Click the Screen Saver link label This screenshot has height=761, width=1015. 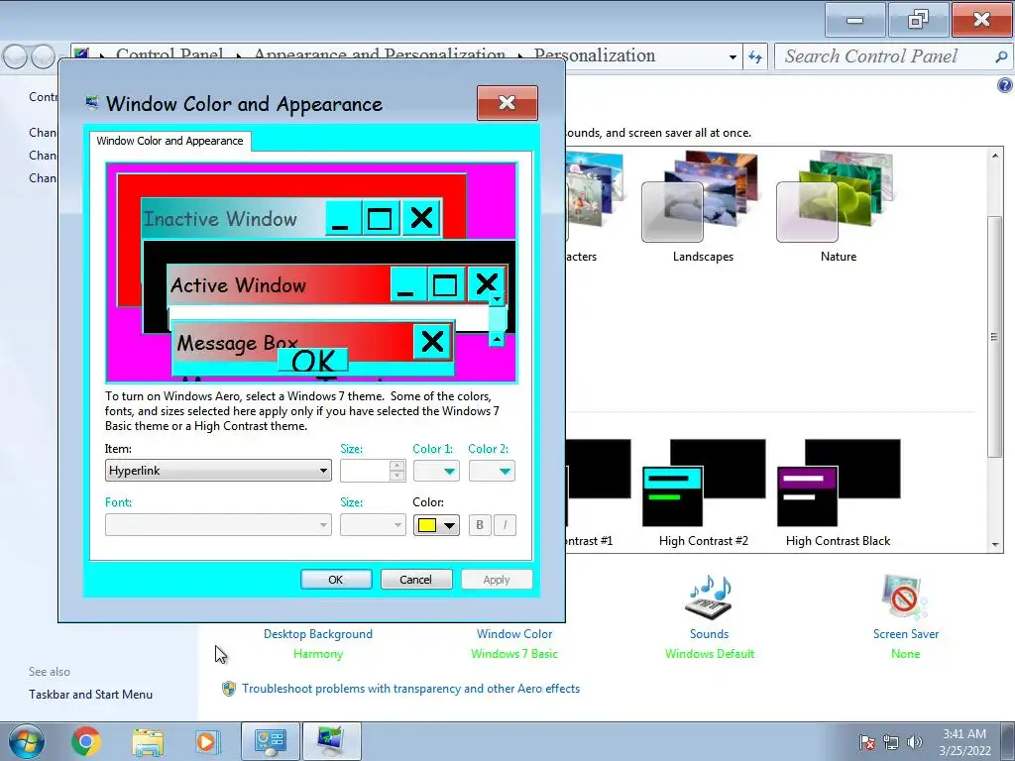(906, 634)
